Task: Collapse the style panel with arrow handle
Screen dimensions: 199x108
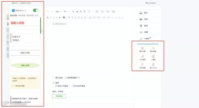Action: point(42,31)
